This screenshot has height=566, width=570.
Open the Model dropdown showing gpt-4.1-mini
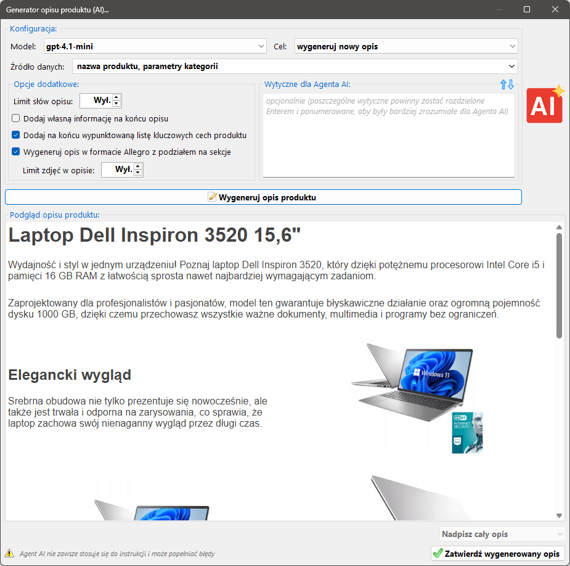coord(155,46)
